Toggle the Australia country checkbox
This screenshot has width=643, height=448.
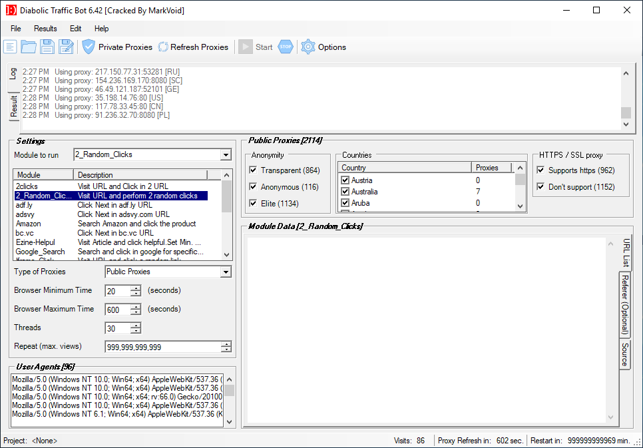coord(345,191)
